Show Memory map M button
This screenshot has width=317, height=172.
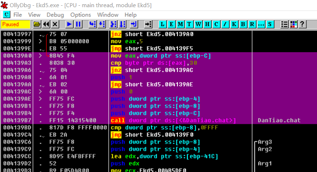click(180, 24)
